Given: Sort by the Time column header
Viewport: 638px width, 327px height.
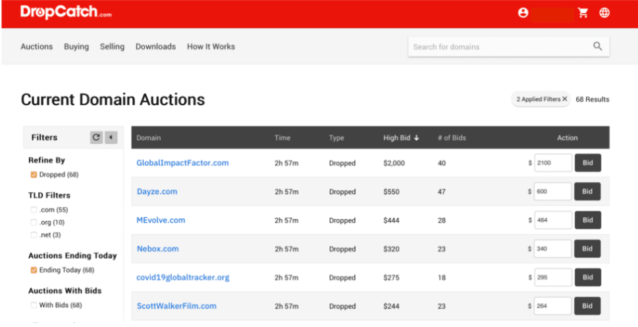Looking at the screenshot, I should tap(282, 138).
